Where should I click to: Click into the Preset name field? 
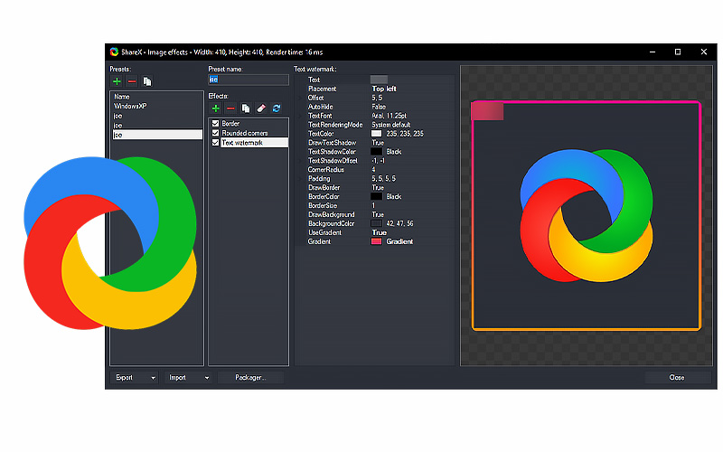coord(249,80)
